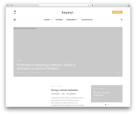The width and height of the screenshot is (136, 115).
Task: Open the Fotoğraf menu item
Action: [x=59, y=20]
